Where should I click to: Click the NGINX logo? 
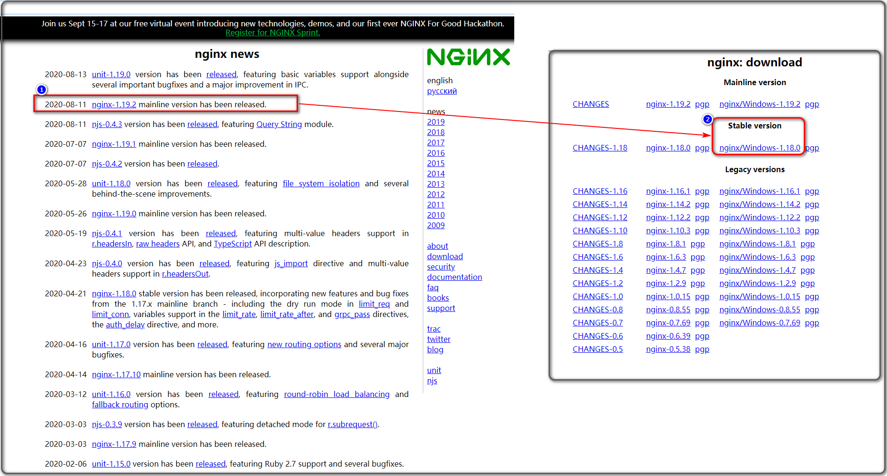tap(468, 57)
